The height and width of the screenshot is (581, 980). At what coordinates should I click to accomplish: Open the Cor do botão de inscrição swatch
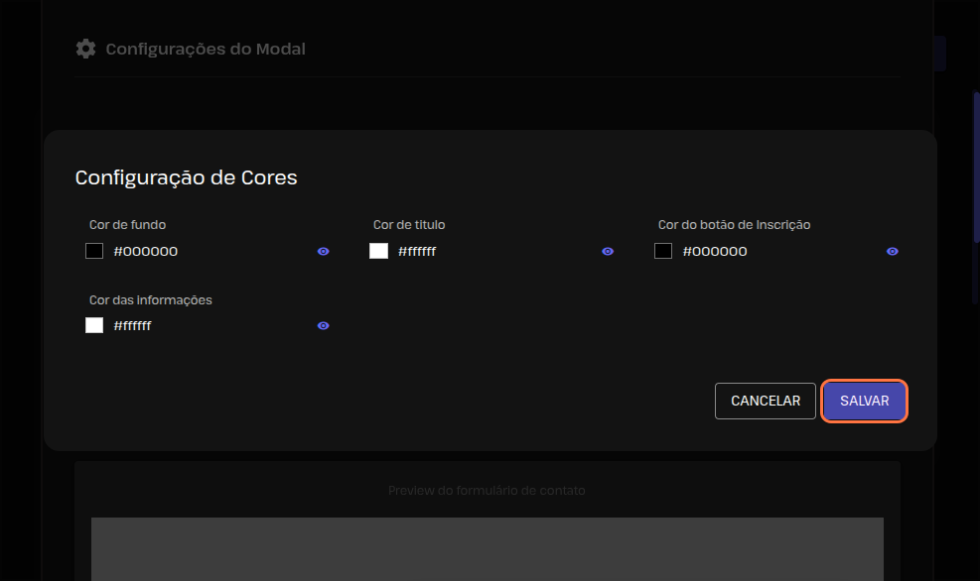(663, 252)
